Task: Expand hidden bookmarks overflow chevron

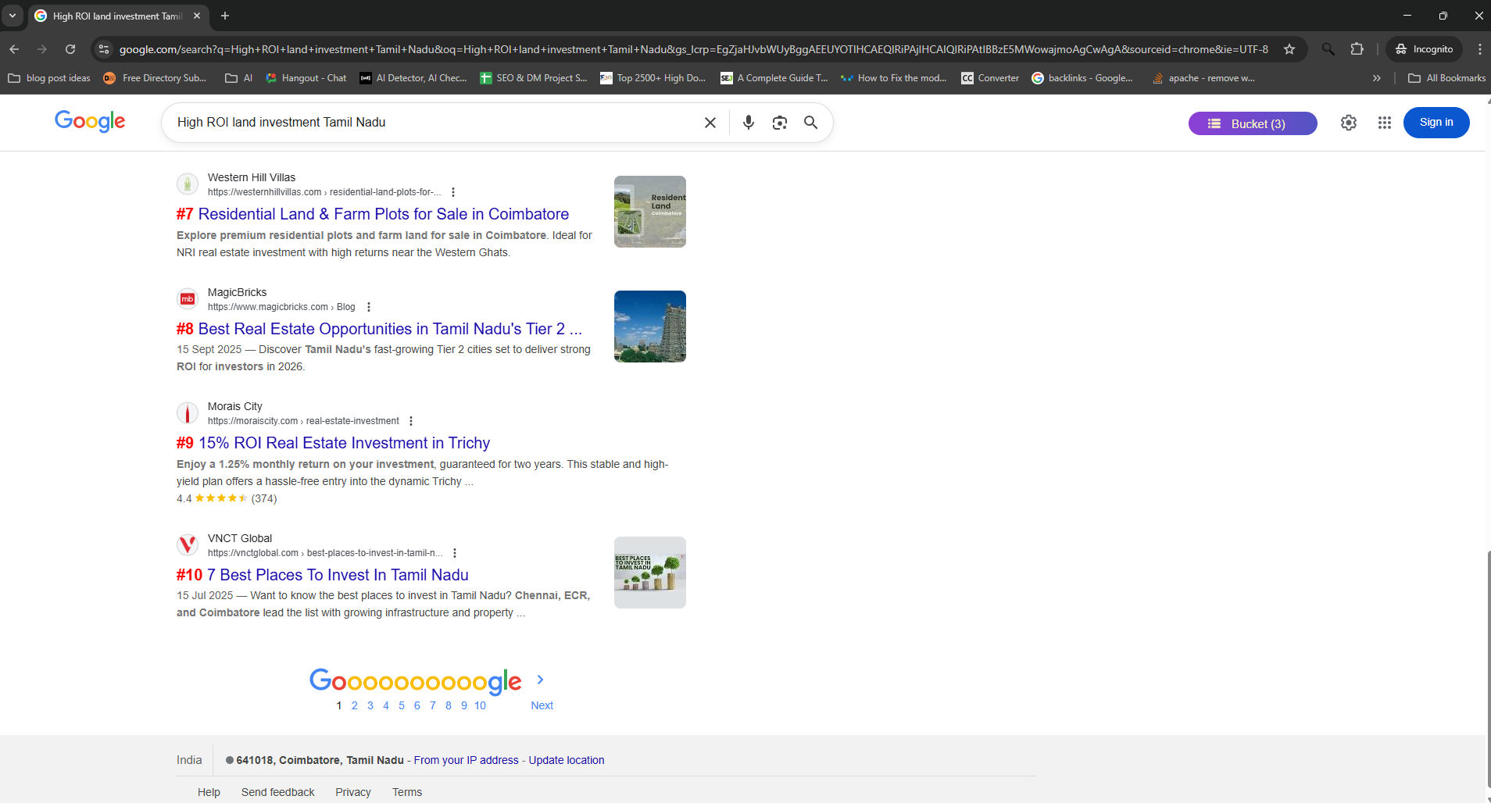Action: click(1376, 78)
